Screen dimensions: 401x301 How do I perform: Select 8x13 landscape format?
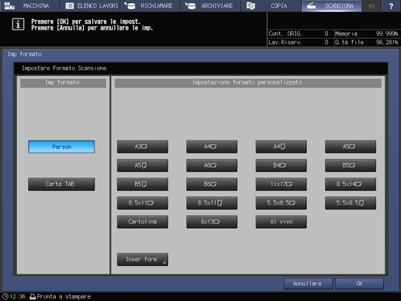pos(212,222)
